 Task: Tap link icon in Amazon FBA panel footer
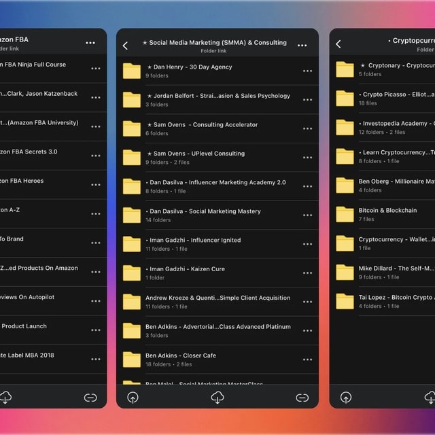tap(90, 398)
